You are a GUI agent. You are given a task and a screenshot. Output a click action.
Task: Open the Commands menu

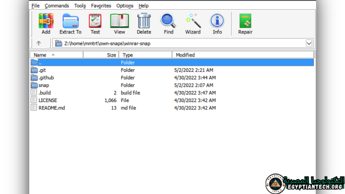point(57,6)
